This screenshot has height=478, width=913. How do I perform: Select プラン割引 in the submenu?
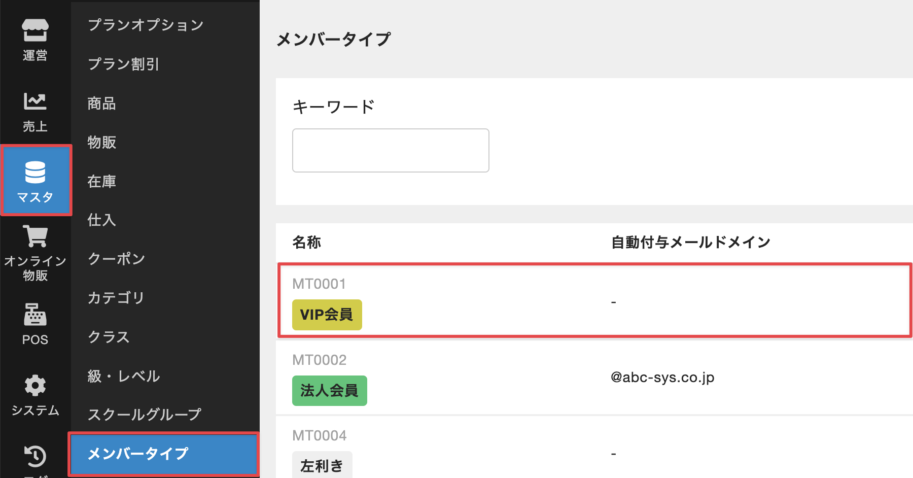click(x=123, y=64)
